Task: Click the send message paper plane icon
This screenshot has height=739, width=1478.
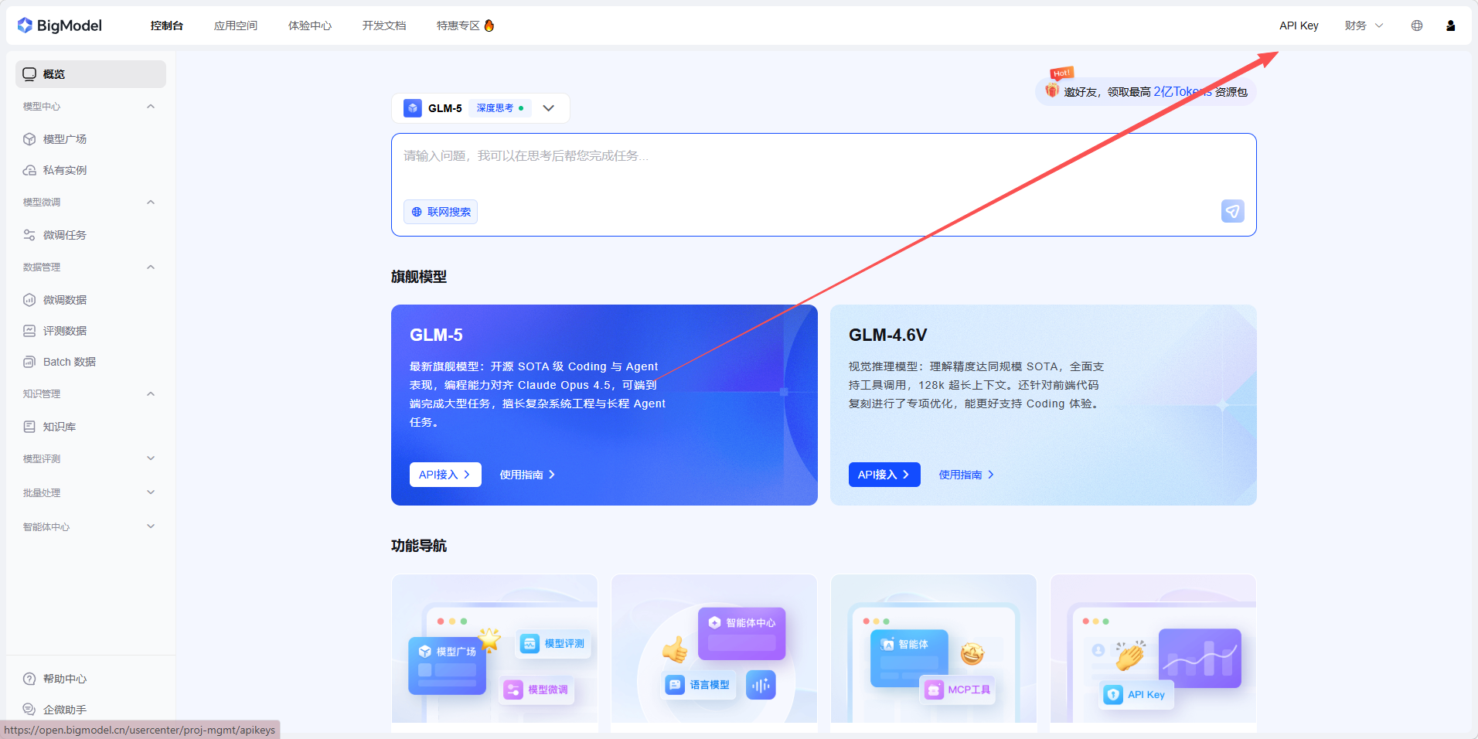Action: [x=1232, y=211]
